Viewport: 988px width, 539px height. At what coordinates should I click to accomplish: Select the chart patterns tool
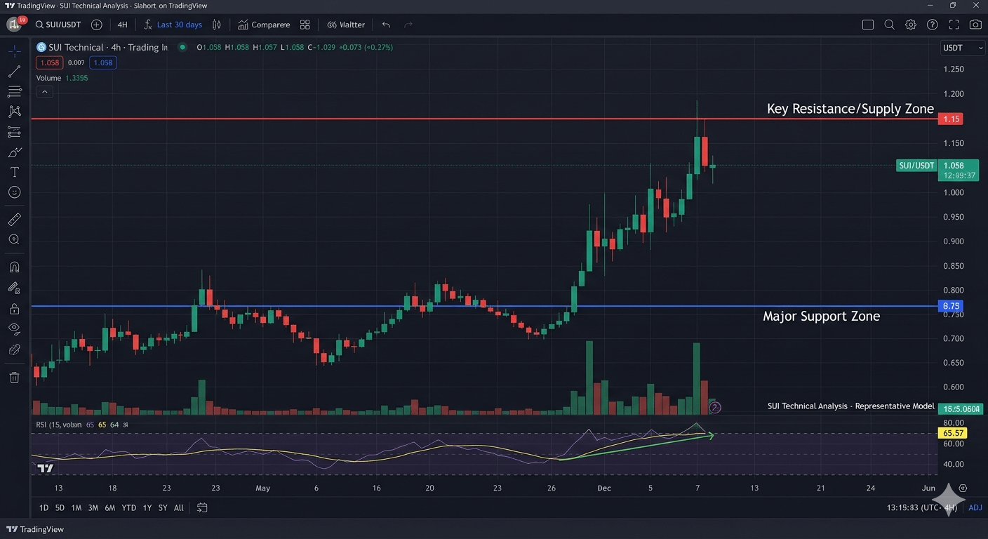pos(14,112)
